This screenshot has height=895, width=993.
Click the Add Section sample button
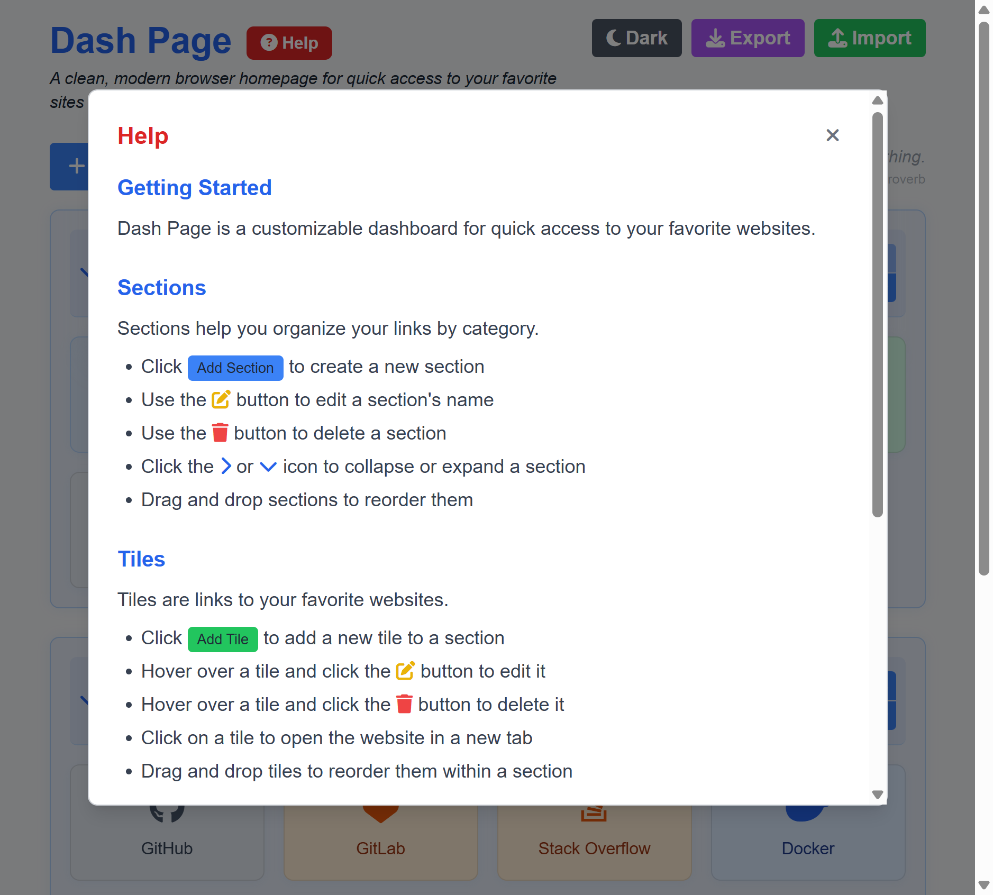pyautogui.click(x=235, y=368)
